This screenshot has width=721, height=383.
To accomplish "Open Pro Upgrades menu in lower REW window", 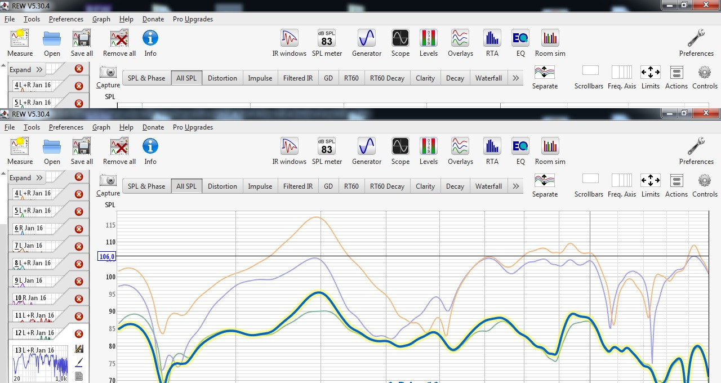I will (193, 127).
